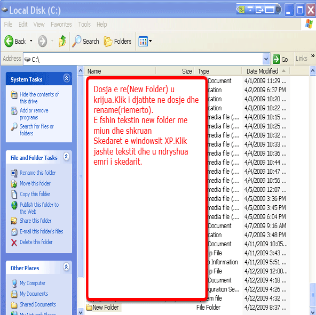Click the Share this folder icon
The image size is (316, 315).
[x=14, y=221]
